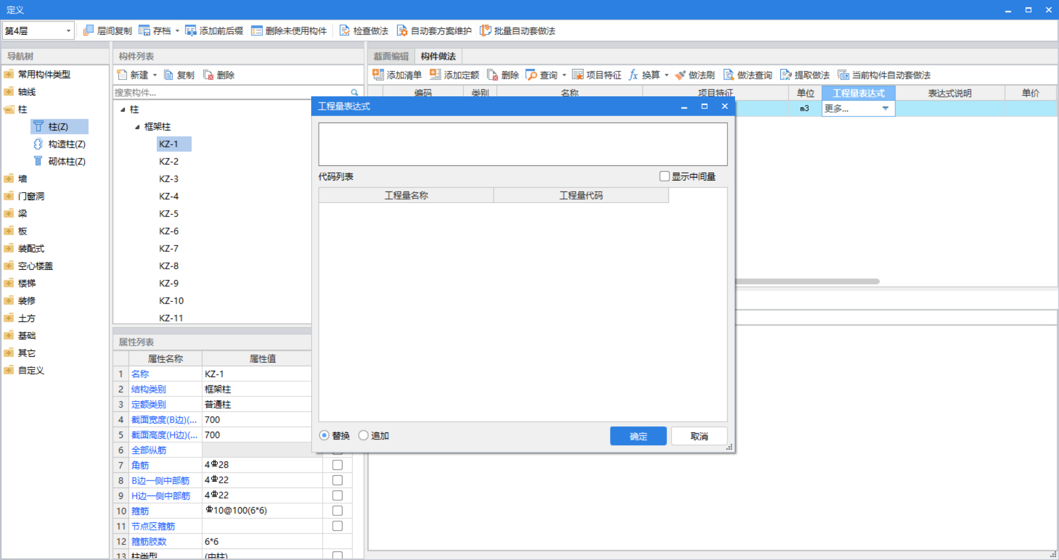Switch to the 构件做法 tab
Screen dimensions: 1059x560
[x=438, y=56]
